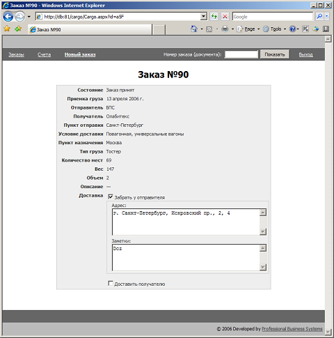334x338 pixels.
Task: Expand the feeds dropdown arrow
Action: point(217,29)
